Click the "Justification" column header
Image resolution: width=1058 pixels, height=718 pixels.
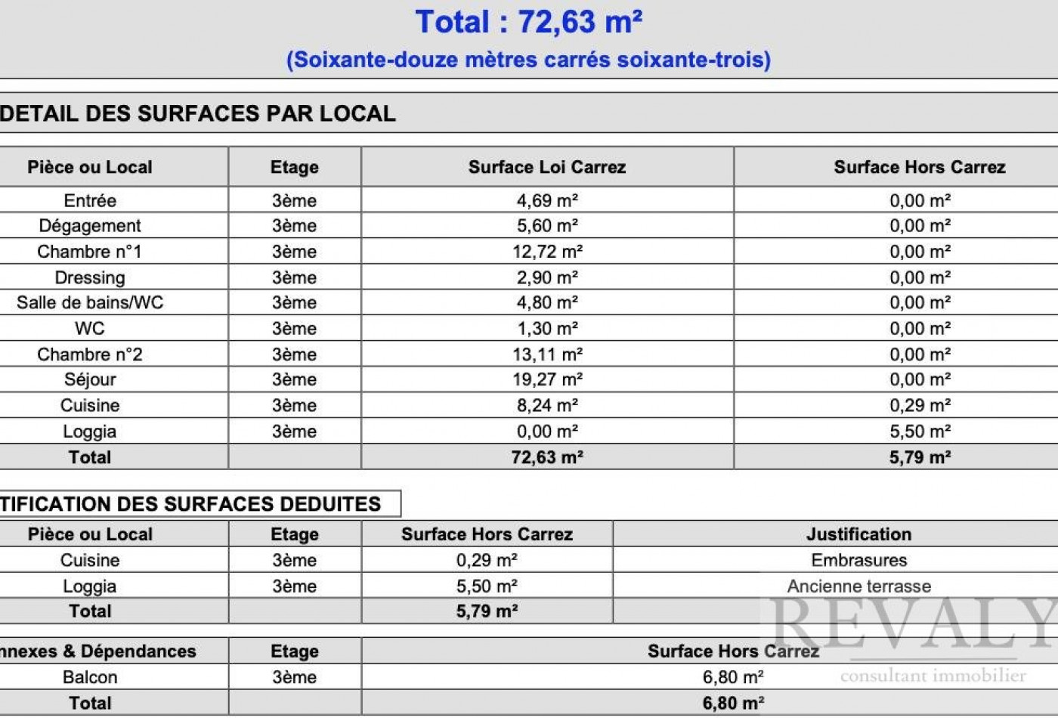click(x=858, y=534)
